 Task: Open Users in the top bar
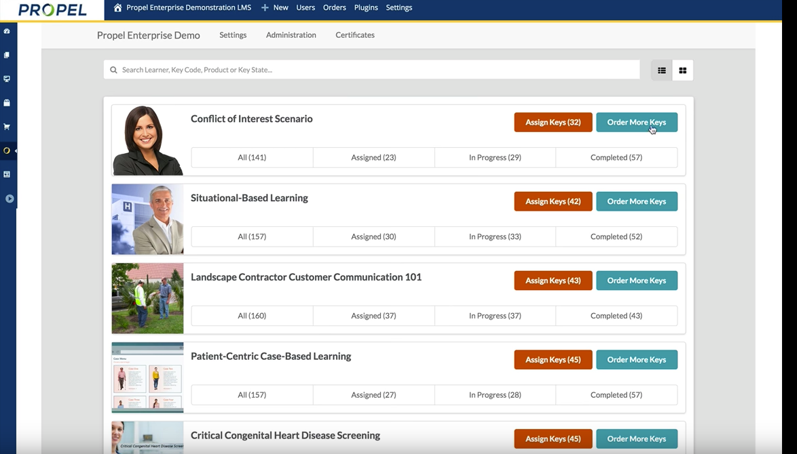[305, 7]
